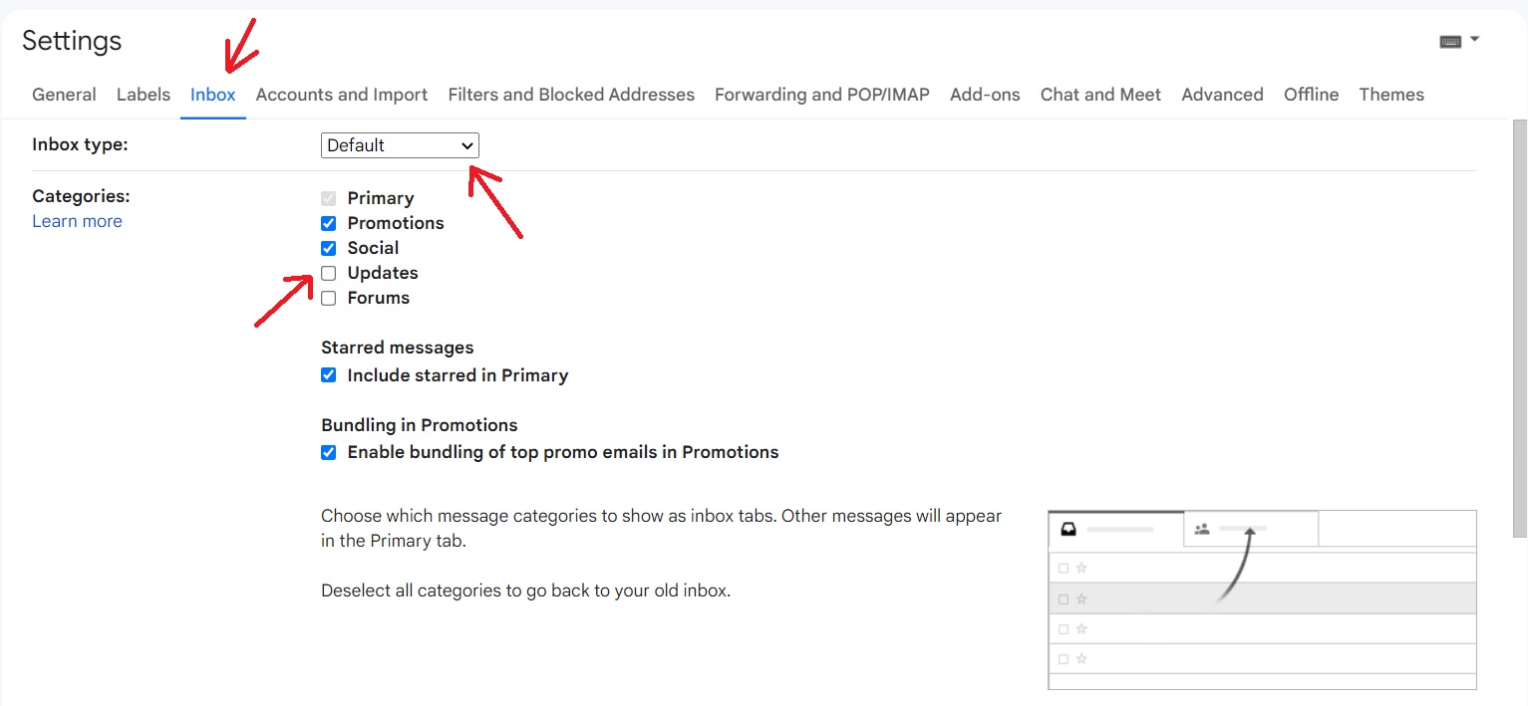Click the 'Categories:' label

coord(81,196)
